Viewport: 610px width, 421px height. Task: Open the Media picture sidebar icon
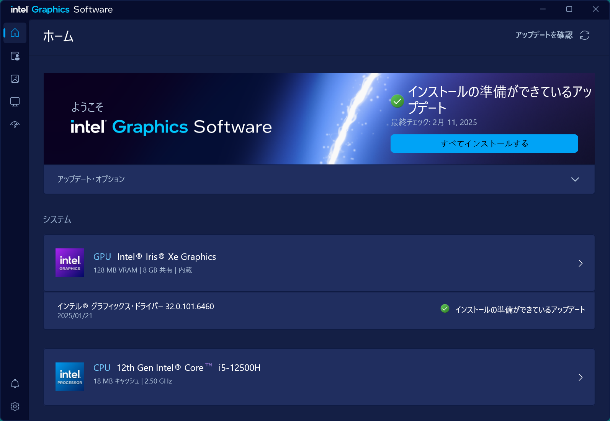[15, 79]
